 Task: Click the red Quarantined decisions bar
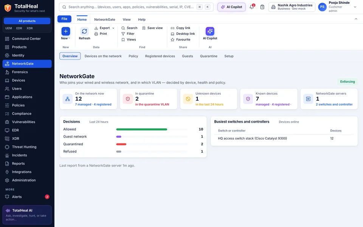click(121, 144)
